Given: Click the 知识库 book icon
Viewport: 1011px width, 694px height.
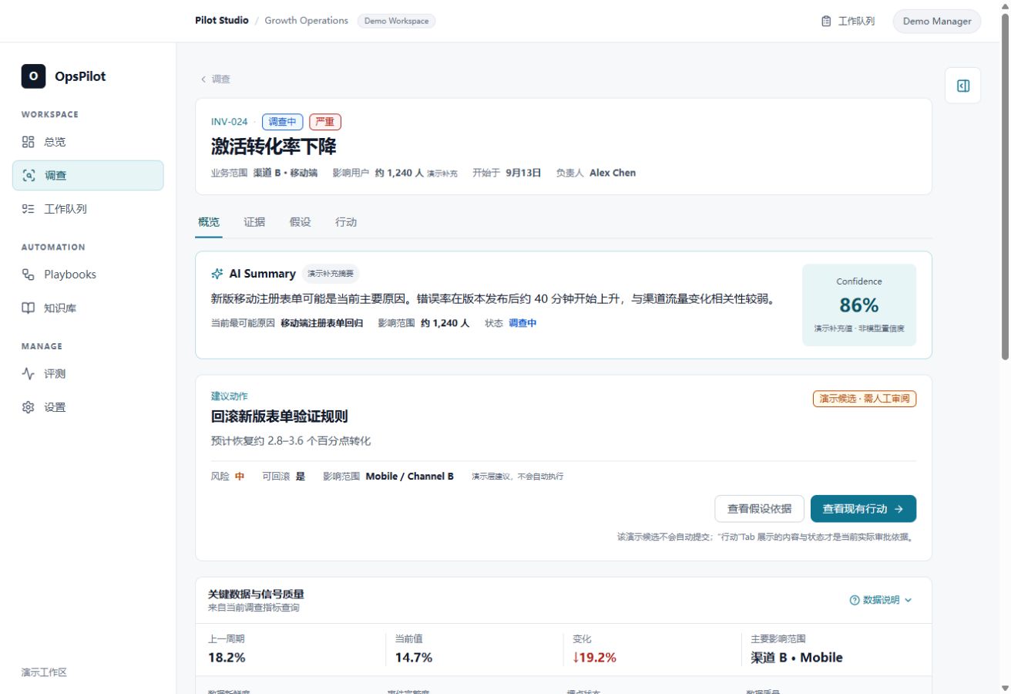Looking at the screenshot, I should pyautogui.click(x=29, y=308).
